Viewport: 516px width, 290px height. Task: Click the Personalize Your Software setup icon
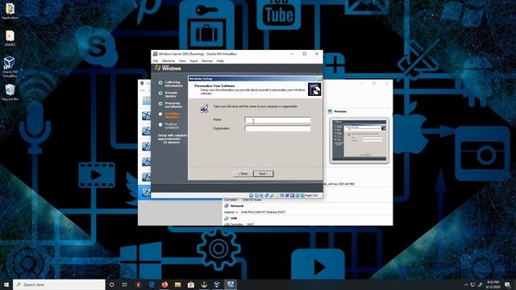click(x=314, y=89)
